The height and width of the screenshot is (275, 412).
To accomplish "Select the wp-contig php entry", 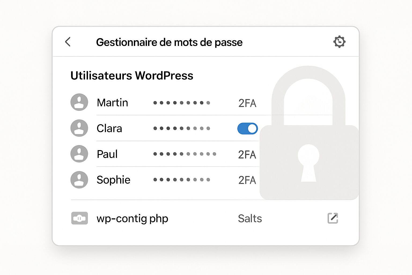I will point(132,219).
